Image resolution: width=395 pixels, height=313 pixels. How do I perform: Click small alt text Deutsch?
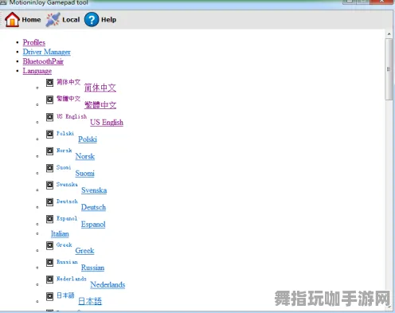click(67, 201)
